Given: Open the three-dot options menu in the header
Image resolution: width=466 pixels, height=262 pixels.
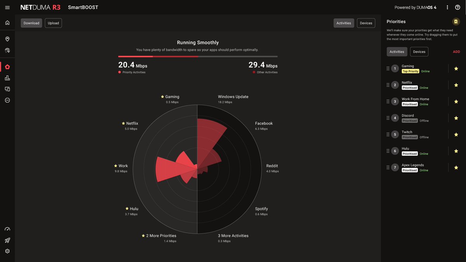Looking at the screenshot, I should pos(447,7).
